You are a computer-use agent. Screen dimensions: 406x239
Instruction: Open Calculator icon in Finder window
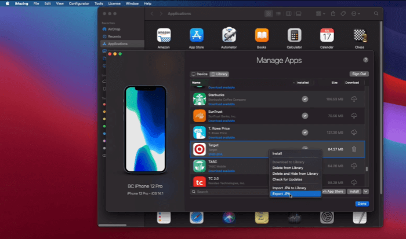point(295,35)
